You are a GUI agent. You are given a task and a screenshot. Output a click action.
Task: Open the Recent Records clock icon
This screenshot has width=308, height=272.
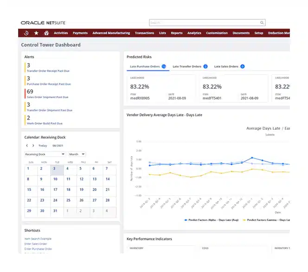tap(26, 33)
